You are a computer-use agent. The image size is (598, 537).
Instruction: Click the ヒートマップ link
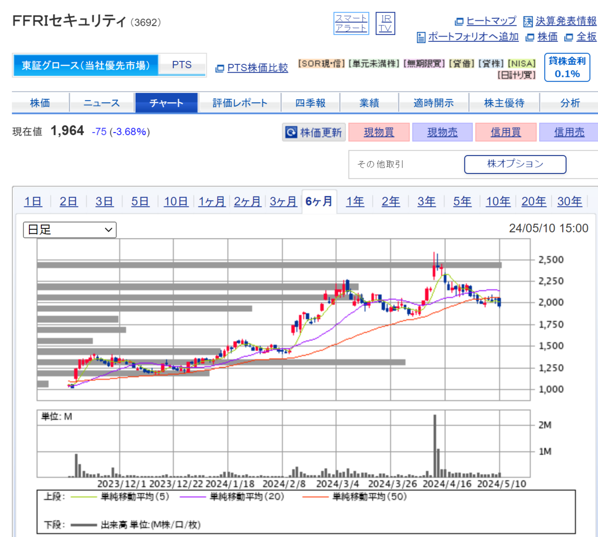(491, 21)
